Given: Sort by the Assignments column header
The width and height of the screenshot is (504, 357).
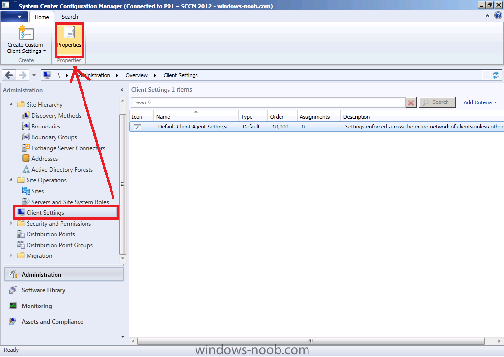Looking at the screenshot, I should coord(318,116).
